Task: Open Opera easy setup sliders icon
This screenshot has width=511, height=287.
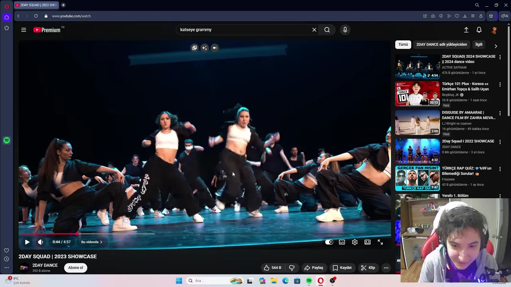Action: (x=473, y=16)
